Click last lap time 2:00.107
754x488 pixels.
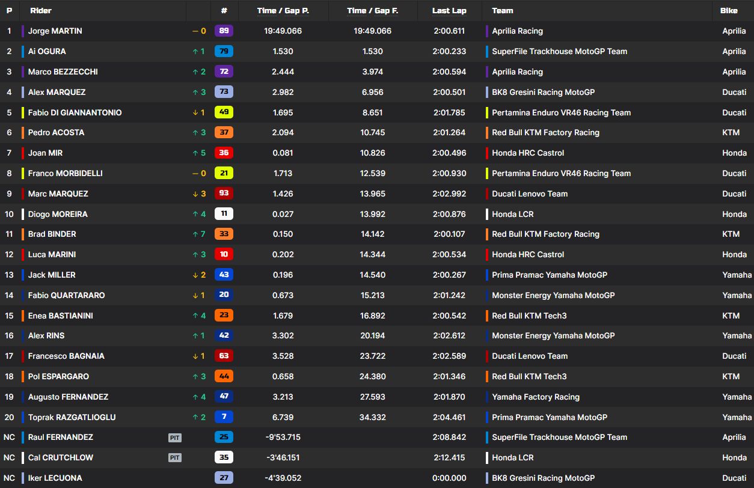coord(449,234)
